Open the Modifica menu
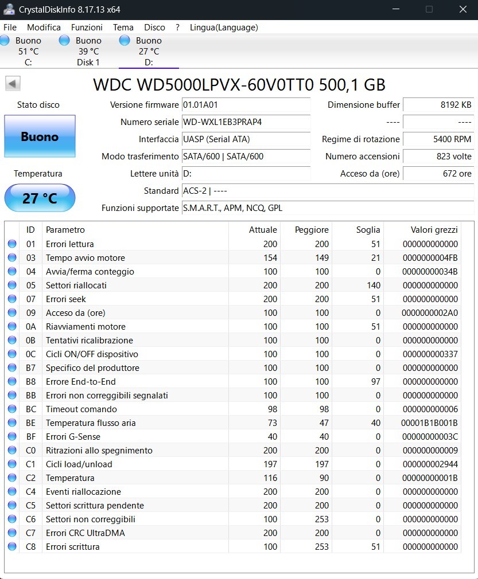 point(44,28)
